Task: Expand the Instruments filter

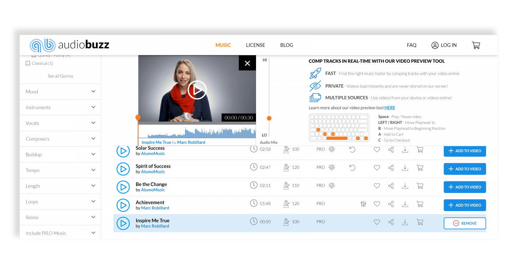Action: (60, 107)
